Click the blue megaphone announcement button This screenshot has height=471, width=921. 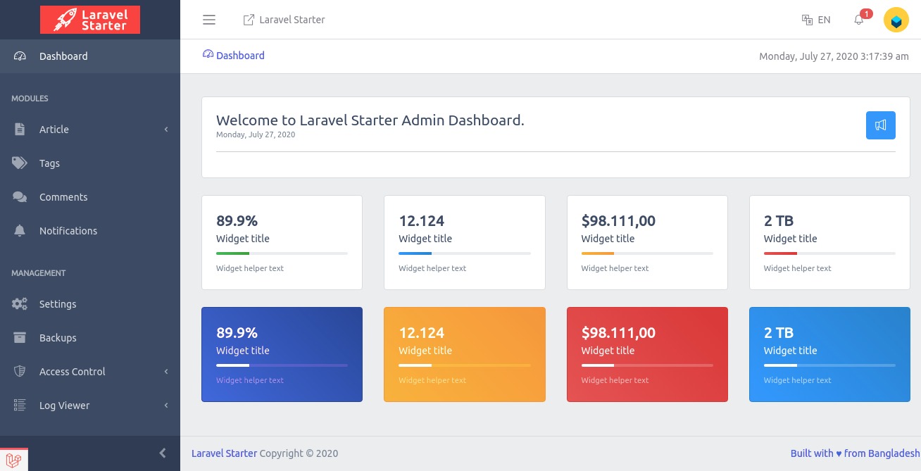tap(881, 125)
